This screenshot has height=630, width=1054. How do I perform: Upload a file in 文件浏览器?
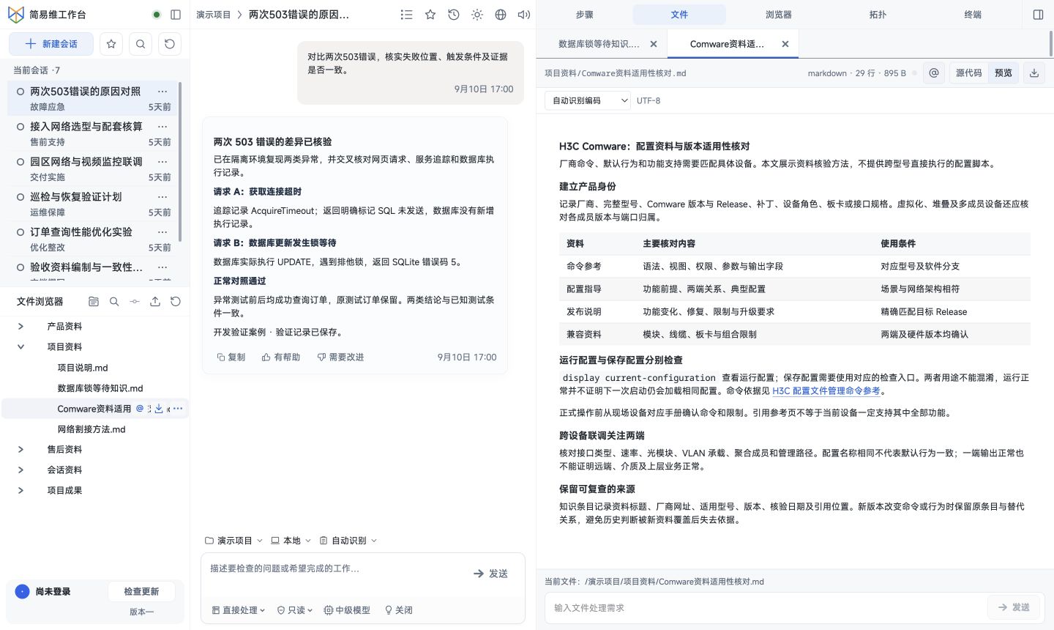[x=155, y=301]
